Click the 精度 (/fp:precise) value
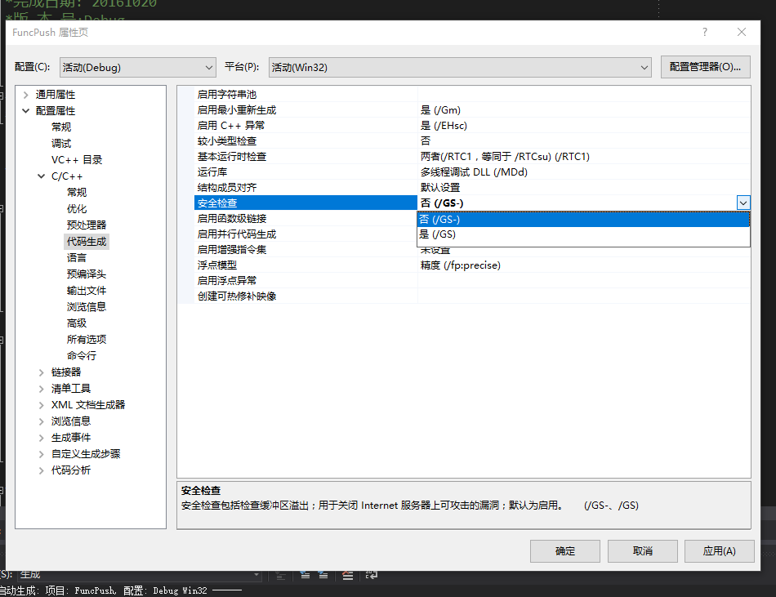Viewport: 776px width, 597px height. pos(584,265)
